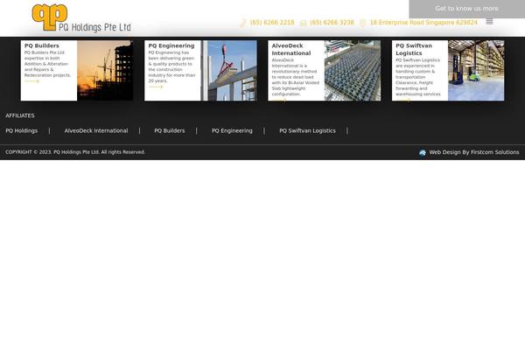Viewport: 525px width, 350px height.
Task: Open the PQ Engineering card title
Action: click(171, 45)
